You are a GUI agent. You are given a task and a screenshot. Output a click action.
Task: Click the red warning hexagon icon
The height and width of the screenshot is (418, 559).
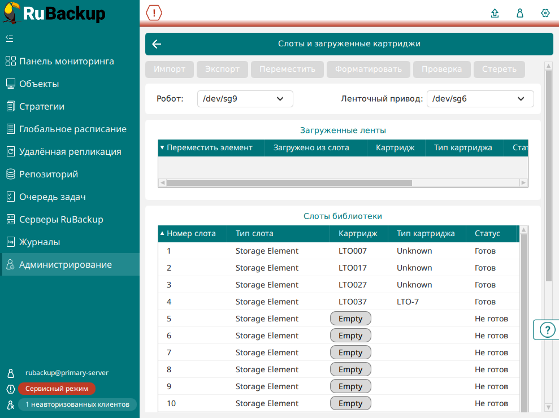coord(154,13)
